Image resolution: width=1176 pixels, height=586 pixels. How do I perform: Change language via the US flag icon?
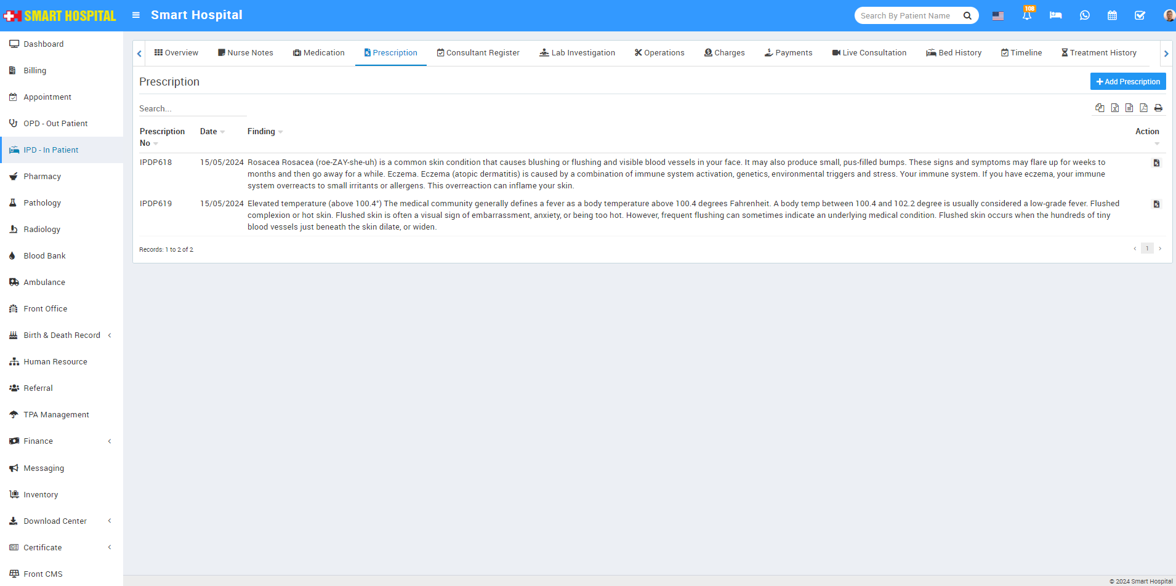coord(998,15)
